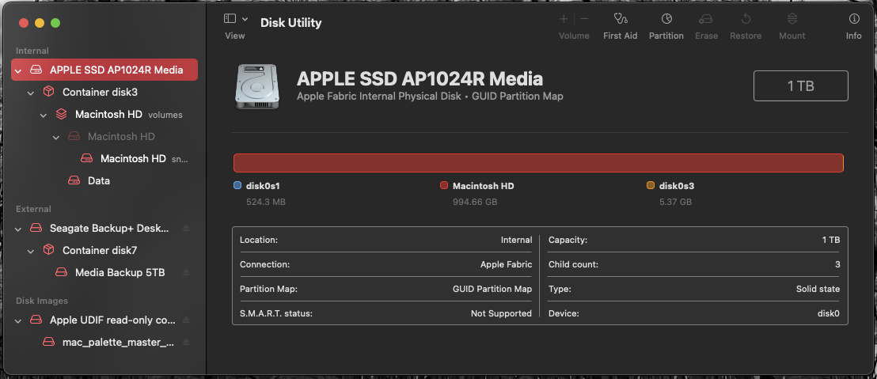The image size is (877, 379).
Task: Click the Macintosh HD layered volumes icon
Action: (x=62, y=114)
